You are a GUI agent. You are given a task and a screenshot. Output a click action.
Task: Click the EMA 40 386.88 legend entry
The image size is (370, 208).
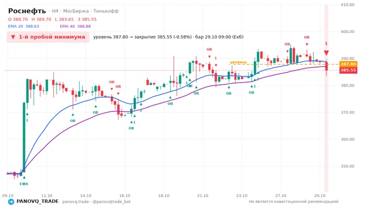coord(75,27)
